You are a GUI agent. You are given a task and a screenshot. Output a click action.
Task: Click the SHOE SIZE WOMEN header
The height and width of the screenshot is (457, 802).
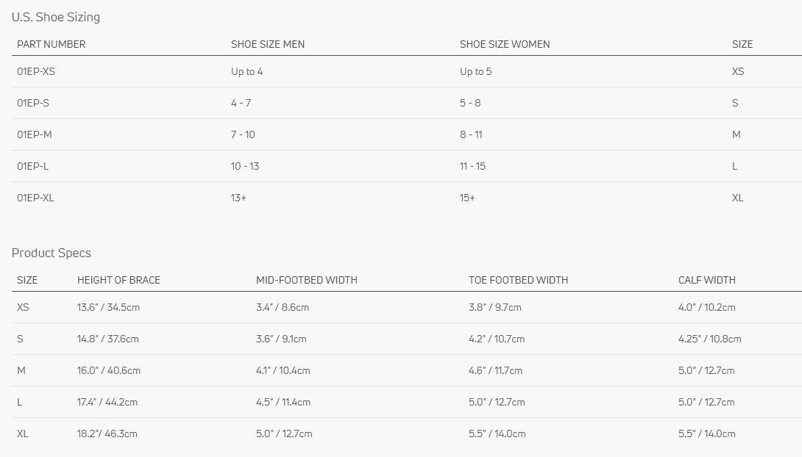(x=504, y=44)
